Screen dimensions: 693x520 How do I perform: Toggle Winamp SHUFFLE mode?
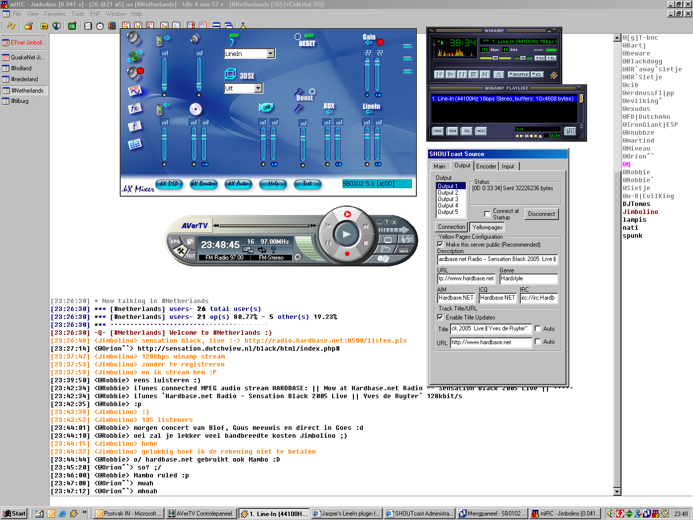pos(519,74)
